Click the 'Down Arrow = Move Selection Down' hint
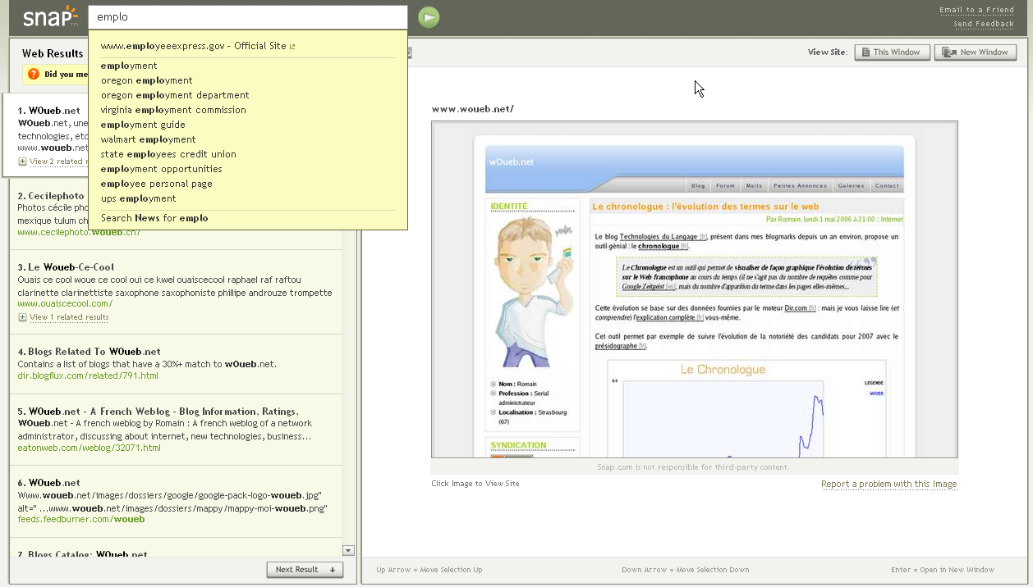This screenshot has width=1033, height=587. tap(686, 570)
